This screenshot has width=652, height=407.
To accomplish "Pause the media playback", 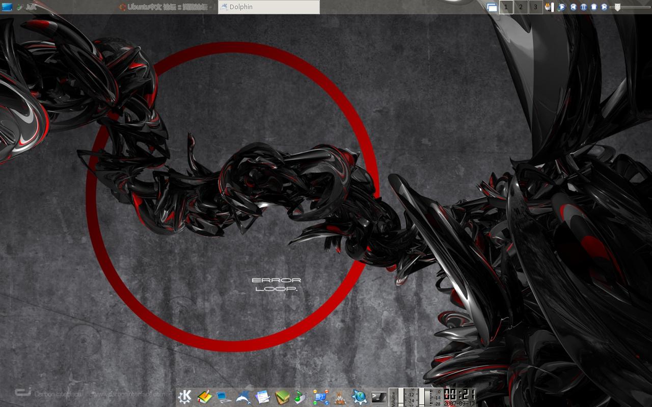I will tap(584, 7).
